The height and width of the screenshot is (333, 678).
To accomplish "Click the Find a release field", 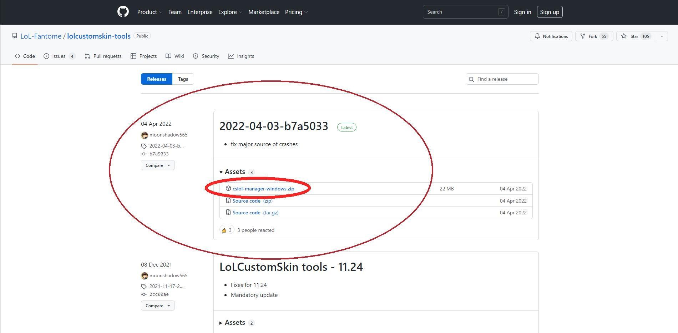I will [x=506, y=79].
